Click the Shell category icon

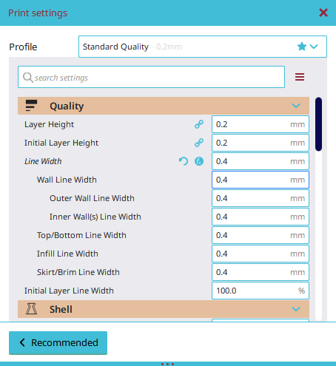click(x=31, y=309)
